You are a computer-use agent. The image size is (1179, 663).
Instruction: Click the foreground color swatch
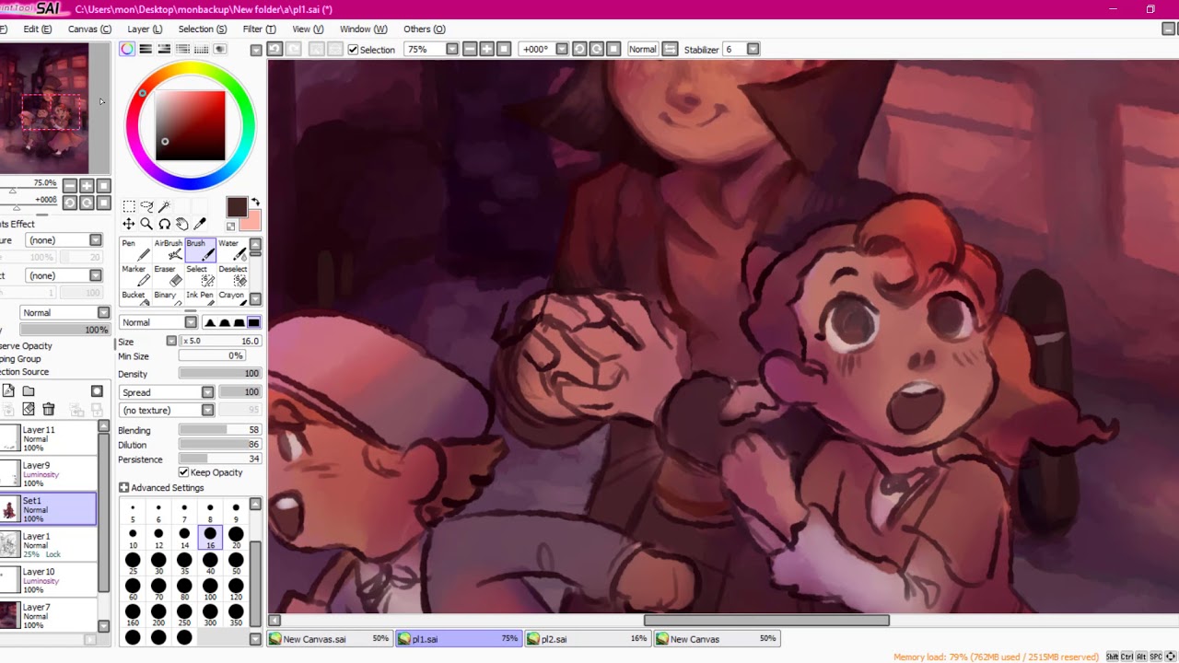coord(237,206)
